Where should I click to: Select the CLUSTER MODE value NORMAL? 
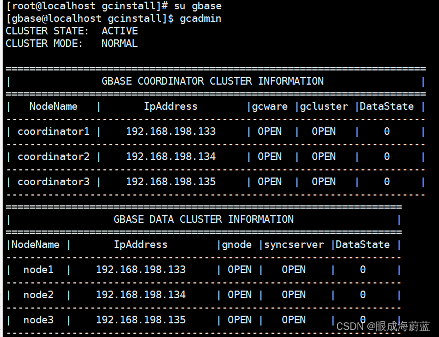[120, 43]
